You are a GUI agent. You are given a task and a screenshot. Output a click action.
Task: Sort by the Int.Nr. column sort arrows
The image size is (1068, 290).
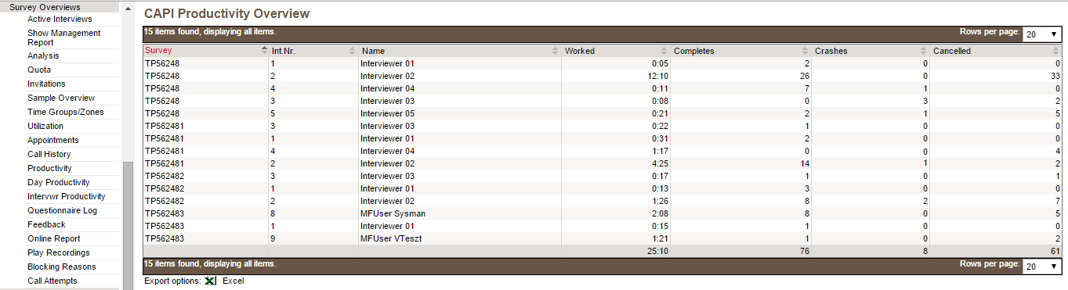(x=352, y=51)
